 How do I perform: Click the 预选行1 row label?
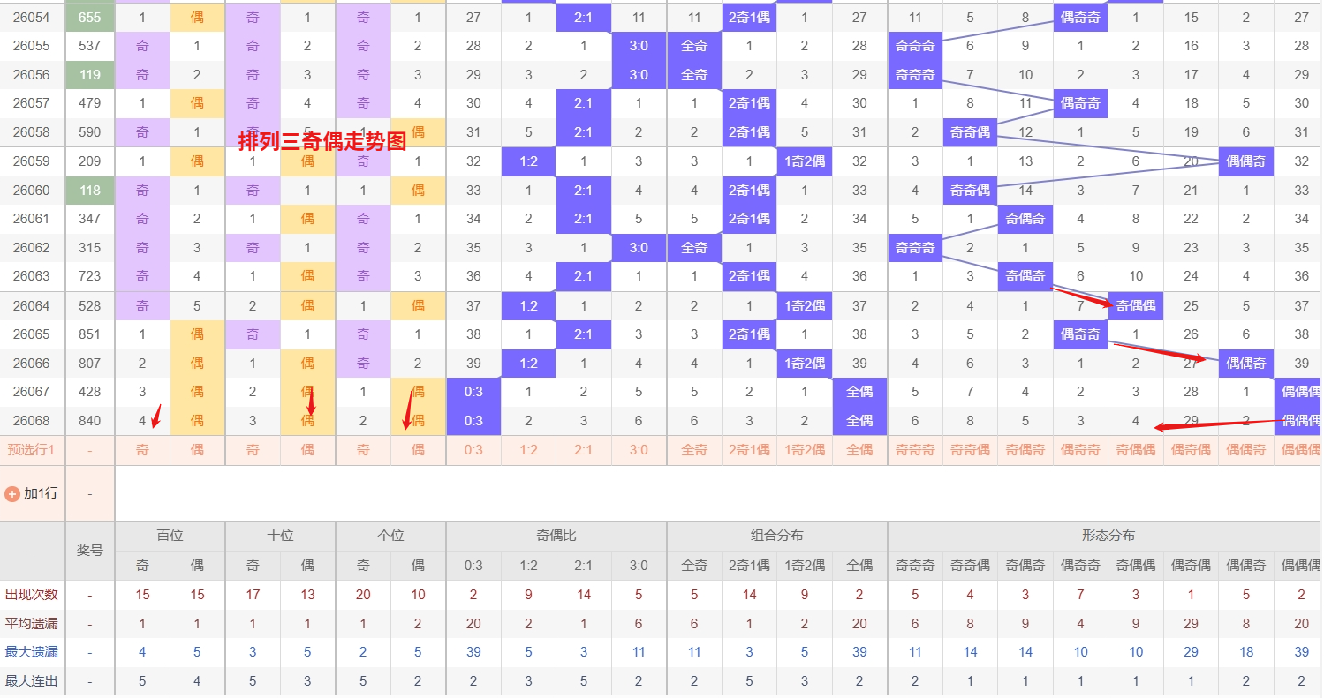coord(32,450)
